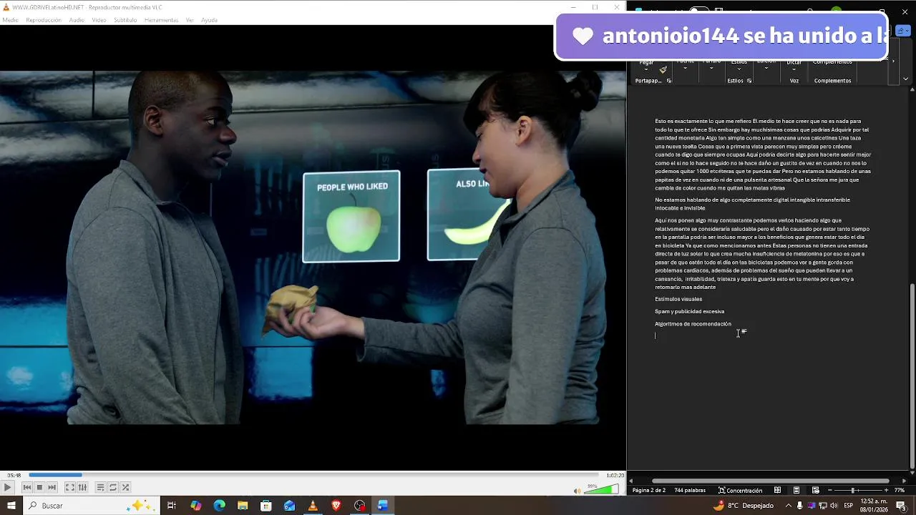This screenshot has height=515, width=916.
Task: Open the Mail app on the taskbar
Action: [x=289, y=506]
